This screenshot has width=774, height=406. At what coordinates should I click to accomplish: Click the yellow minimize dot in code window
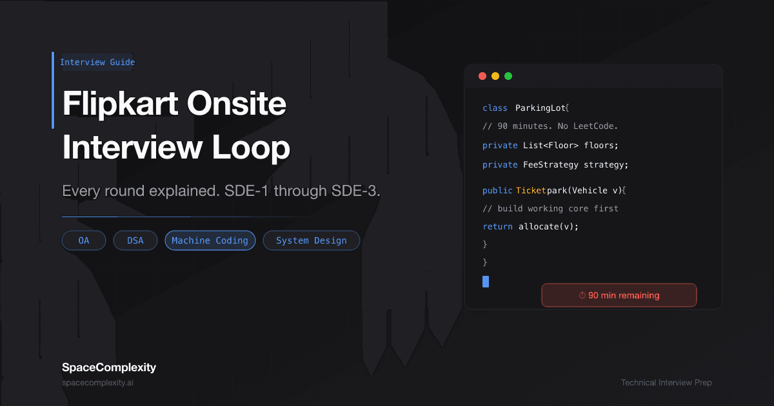coord(495,76)
